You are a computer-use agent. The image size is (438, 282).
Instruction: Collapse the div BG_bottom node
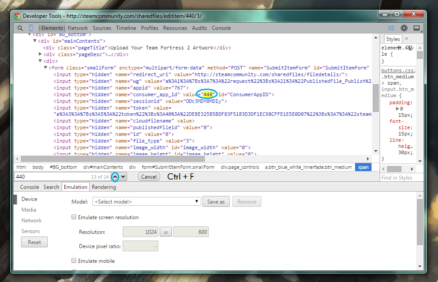(x=29, y=34)
